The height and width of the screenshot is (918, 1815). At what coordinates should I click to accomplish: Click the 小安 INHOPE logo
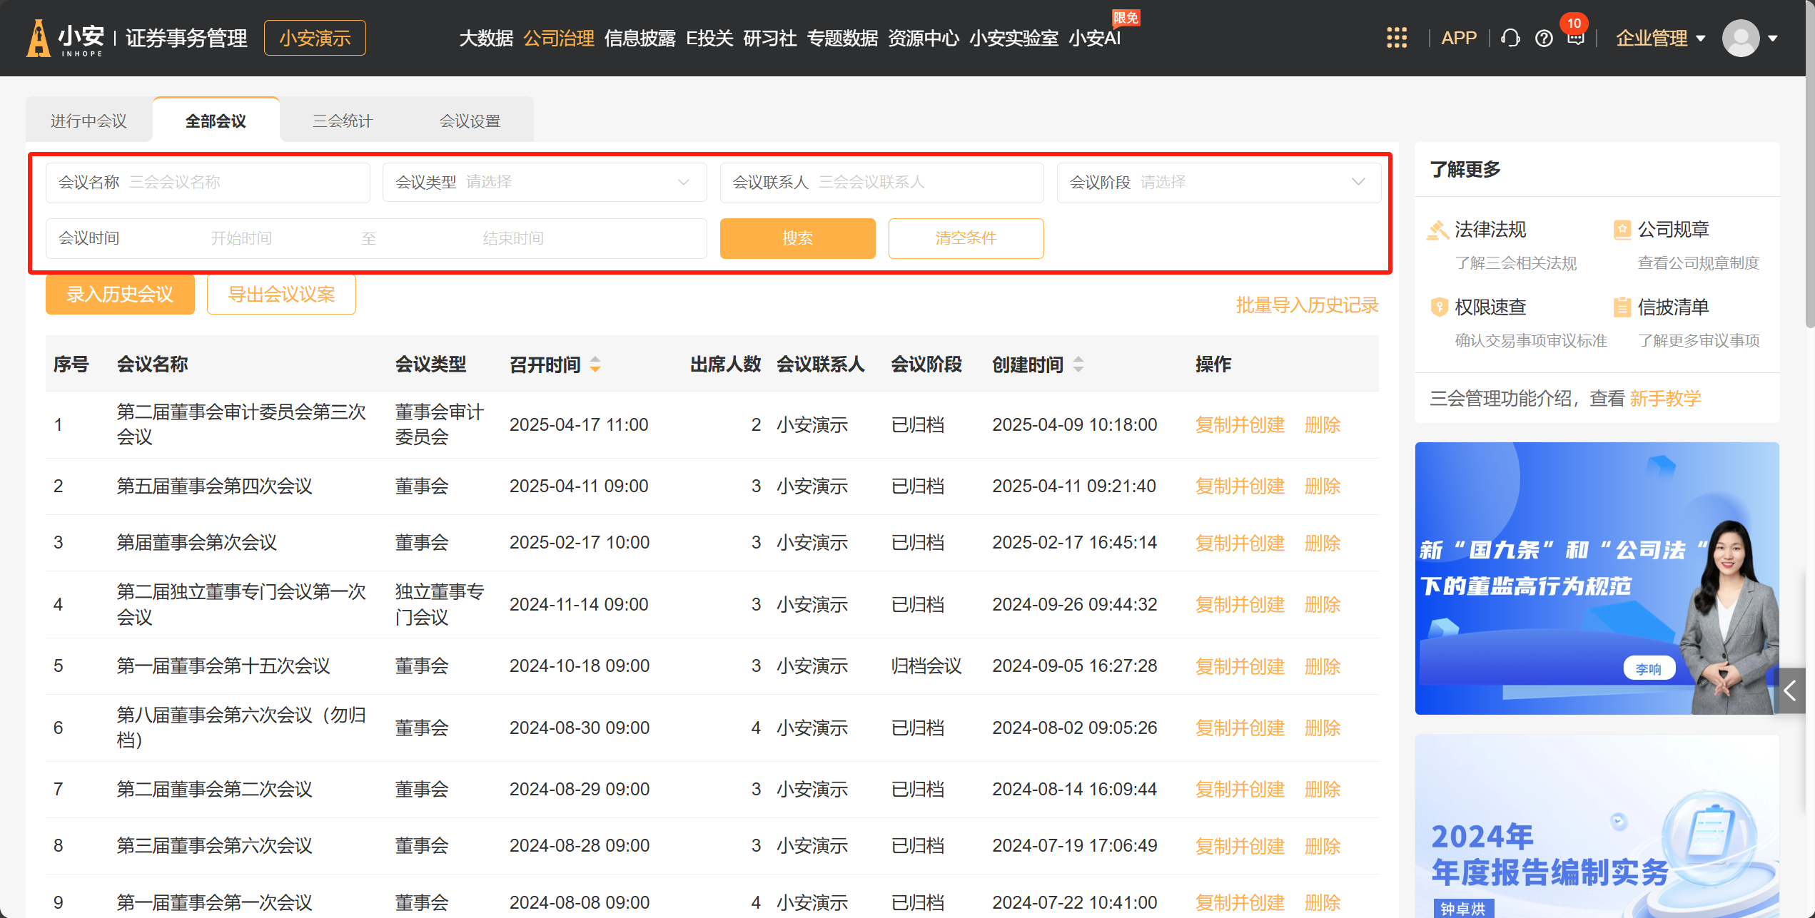tap(65, 38)
